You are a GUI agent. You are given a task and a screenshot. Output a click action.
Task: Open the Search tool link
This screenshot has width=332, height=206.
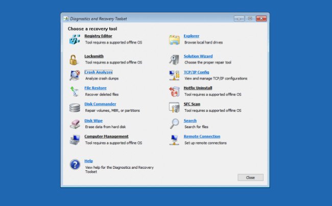(190, 121)
